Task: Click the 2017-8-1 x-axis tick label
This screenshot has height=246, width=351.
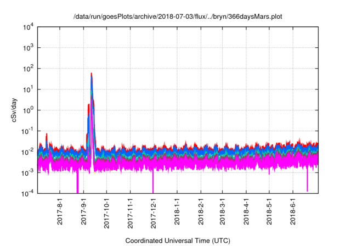Action: pyautogui.click(x=60, y=211)
